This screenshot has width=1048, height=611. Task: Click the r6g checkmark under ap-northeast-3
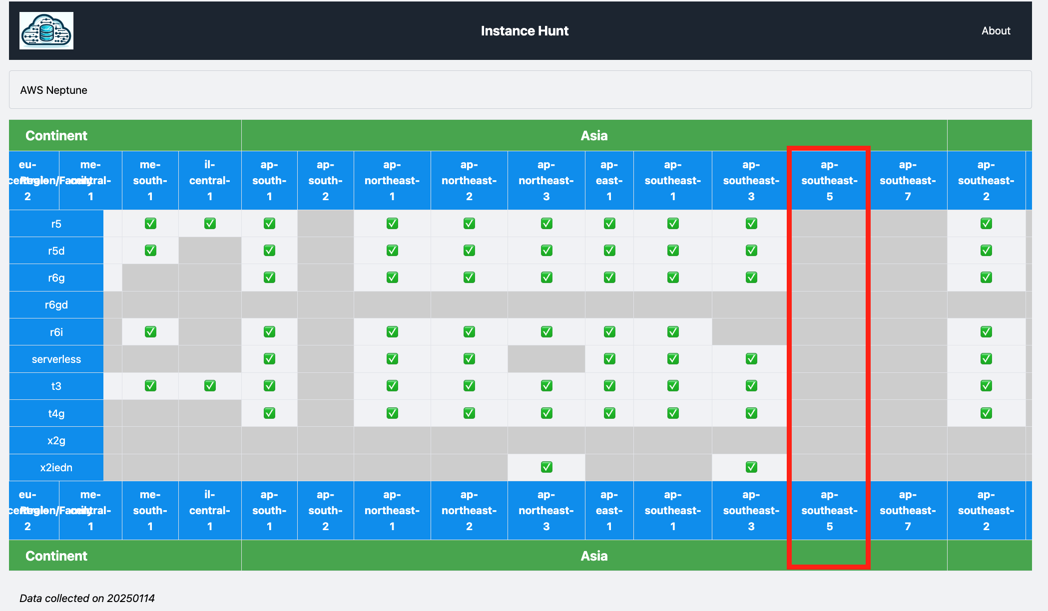pyautogui.click(x=546, y=277)
